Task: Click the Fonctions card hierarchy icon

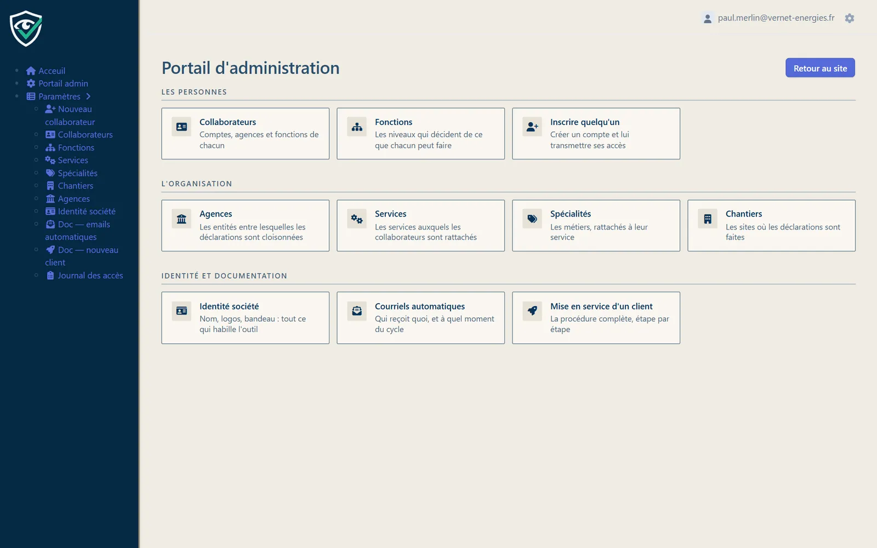Action: pos(357,127)
